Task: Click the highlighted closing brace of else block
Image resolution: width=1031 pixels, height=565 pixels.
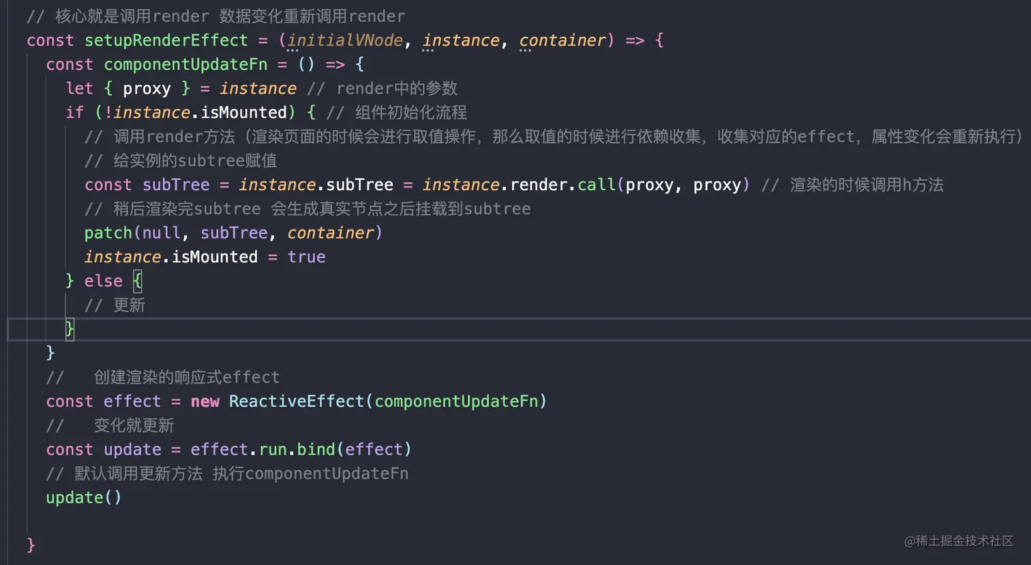Action: click(70, 329)
